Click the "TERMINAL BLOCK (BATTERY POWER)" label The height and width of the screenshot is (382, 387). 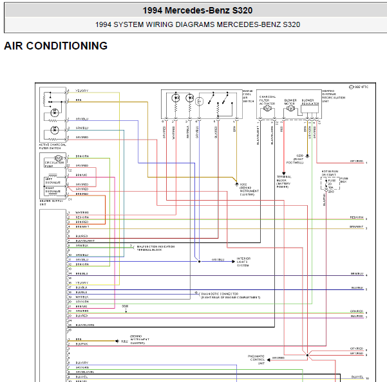tap(284, 182)
